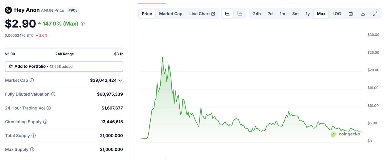The width and height of the screenshot is (386, 160).
Task: Open info tooltip next to 147.0% (Max)
Action: tap(83, 24)
